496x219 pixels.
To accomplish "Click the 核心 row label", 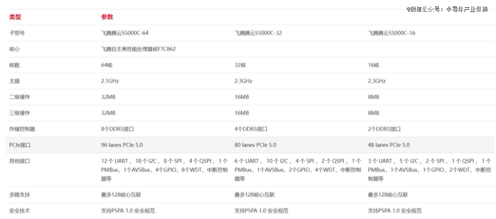I will point(14,49).
